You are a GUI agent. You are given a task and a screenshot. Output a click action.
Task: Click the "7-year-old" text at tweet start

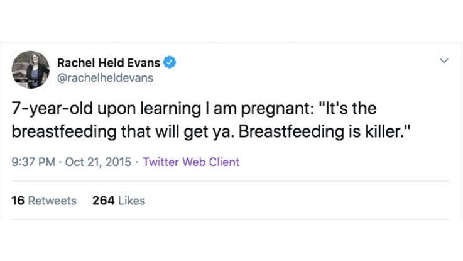click(x=52, y=108)
